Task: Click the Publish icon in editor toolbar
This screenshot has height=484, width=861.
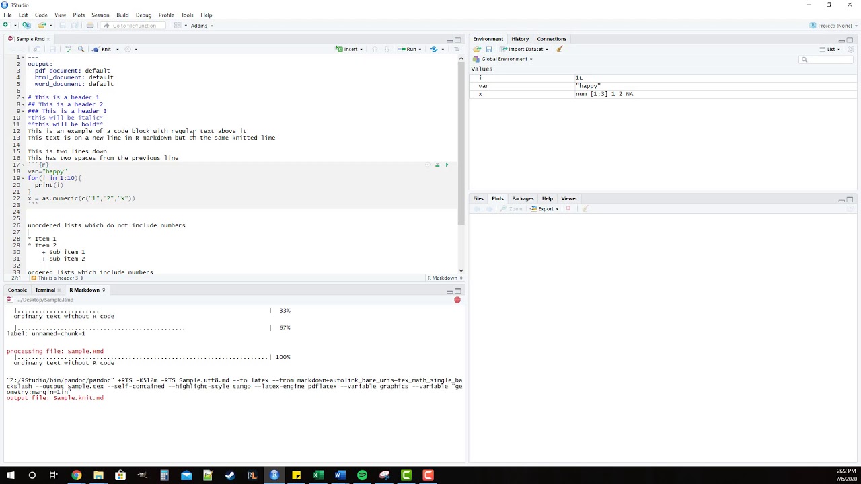Action: click(x=434, y=49)
